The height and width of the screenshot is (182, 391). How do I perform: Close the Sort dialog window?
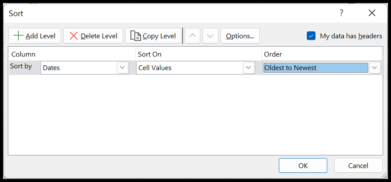pos(372,13)
